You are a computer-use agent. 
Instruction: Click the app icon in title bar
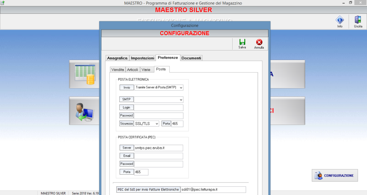point(3,3)
